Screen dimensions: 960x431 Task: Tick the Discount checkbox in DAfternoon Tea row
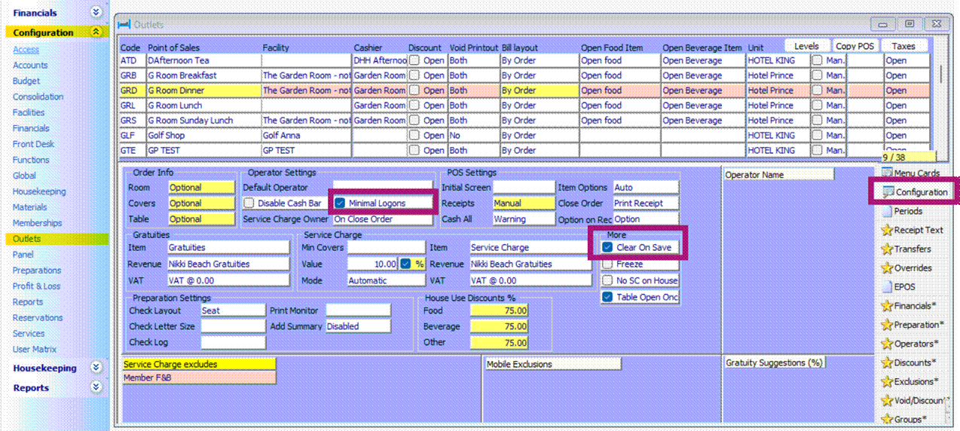pos(414,60)
